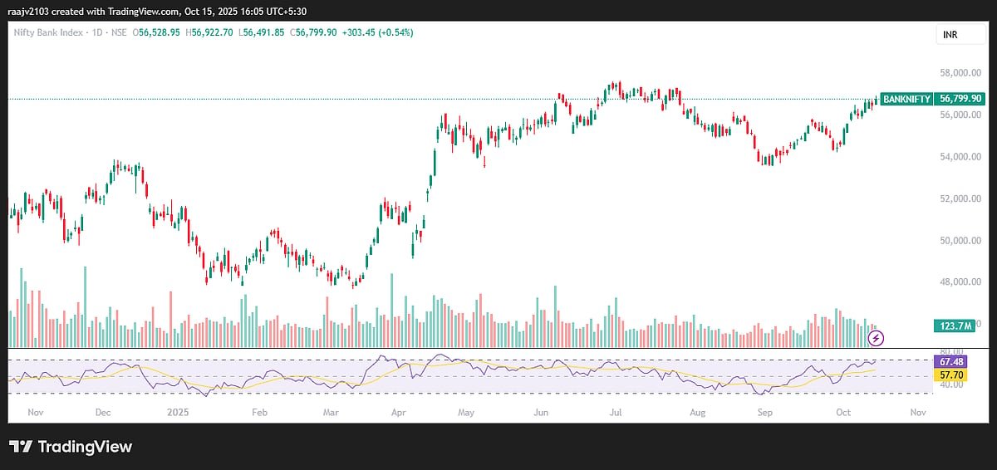Click the NSE exchange label in legend

click(x=120, y=32)
